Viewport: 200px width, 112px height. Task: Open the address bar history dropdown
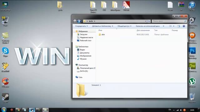coord(146,21)
